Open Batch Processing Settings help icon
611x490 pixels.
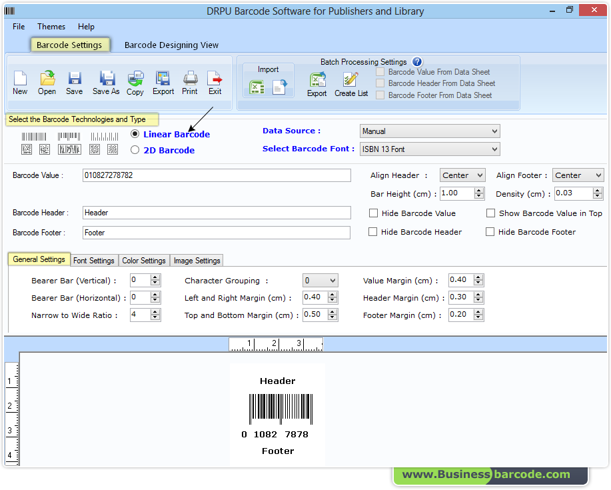(417, 61)
